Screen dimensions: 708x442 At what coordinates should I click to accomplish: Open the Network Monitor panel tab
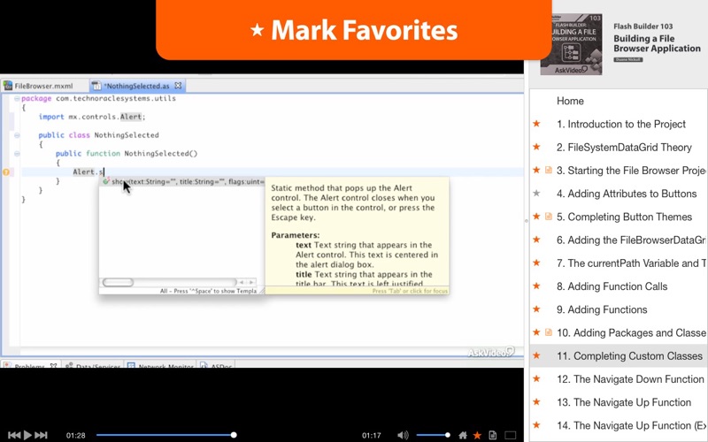click(x=161, y=365)
